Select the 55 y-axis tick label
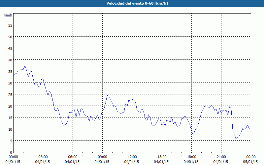 10,25
